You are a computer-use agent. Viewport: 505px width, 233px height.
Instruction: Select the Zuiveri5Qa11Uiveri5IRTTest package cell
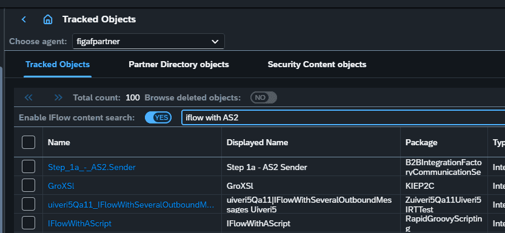tap(444, 204)
